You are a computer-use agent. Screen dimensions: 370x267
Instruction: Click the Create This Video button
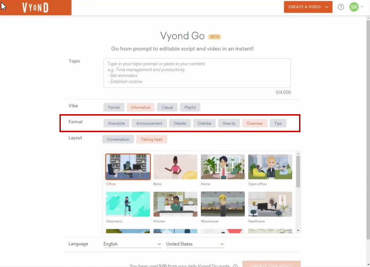[271, 264]
